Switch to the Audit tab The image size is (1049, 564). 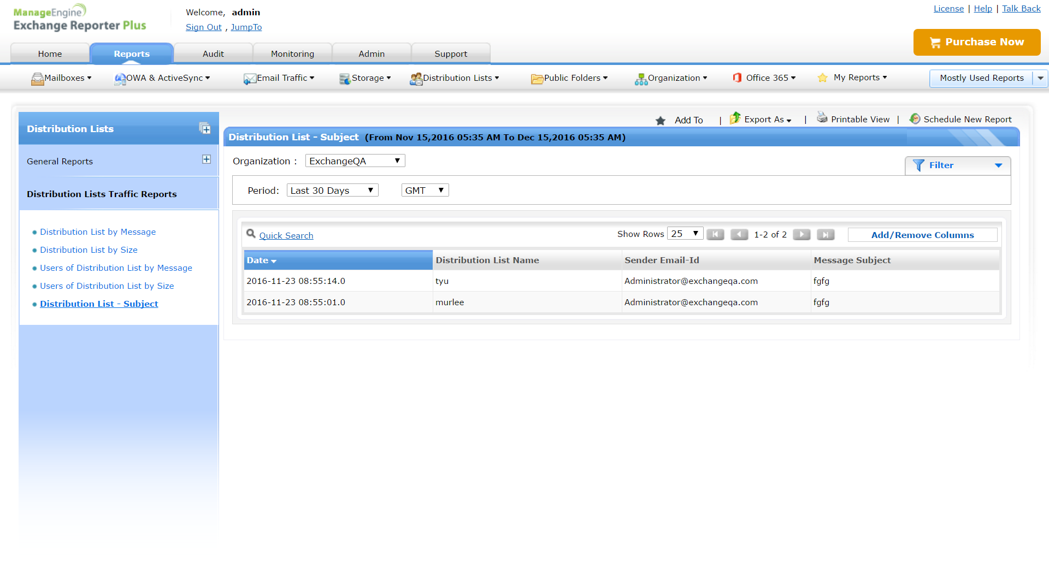tap(213, 54)
